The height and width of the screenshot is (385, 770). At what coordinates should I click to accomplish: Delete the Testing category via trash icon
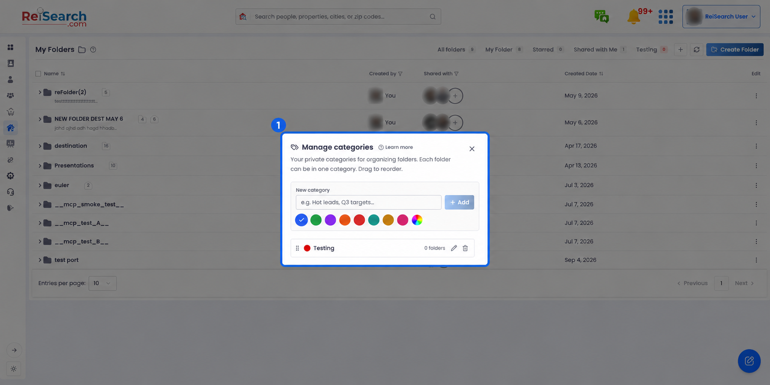point(465,248)
